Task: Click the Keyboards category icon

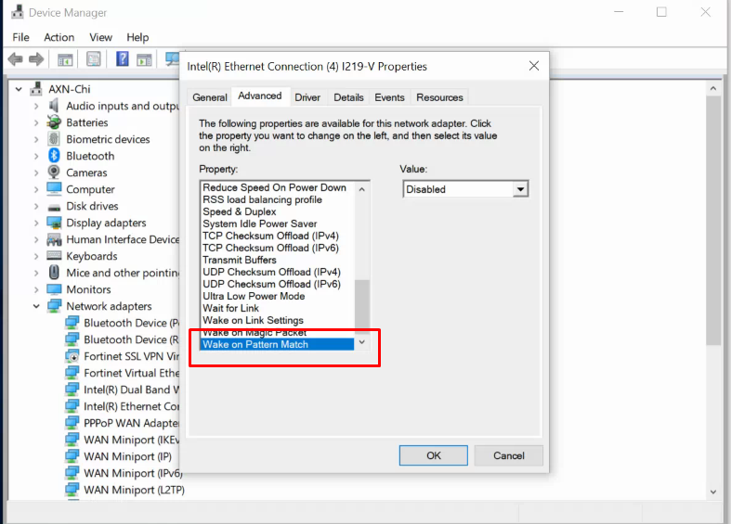Action: pos(54,255)
